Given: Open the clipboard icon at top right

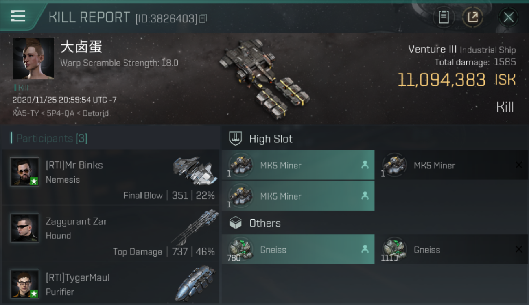Looking at the screenshot, I should (444, 17).
